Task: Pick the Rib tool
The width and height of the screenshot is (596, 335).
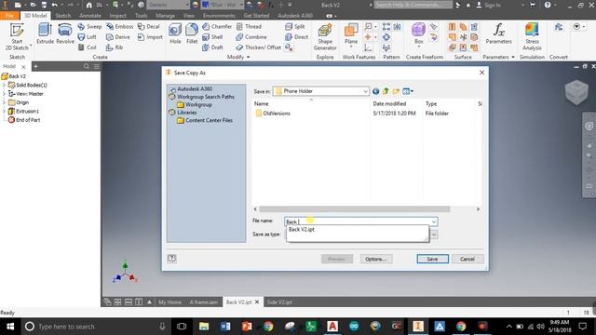Action: pos(115,47)
